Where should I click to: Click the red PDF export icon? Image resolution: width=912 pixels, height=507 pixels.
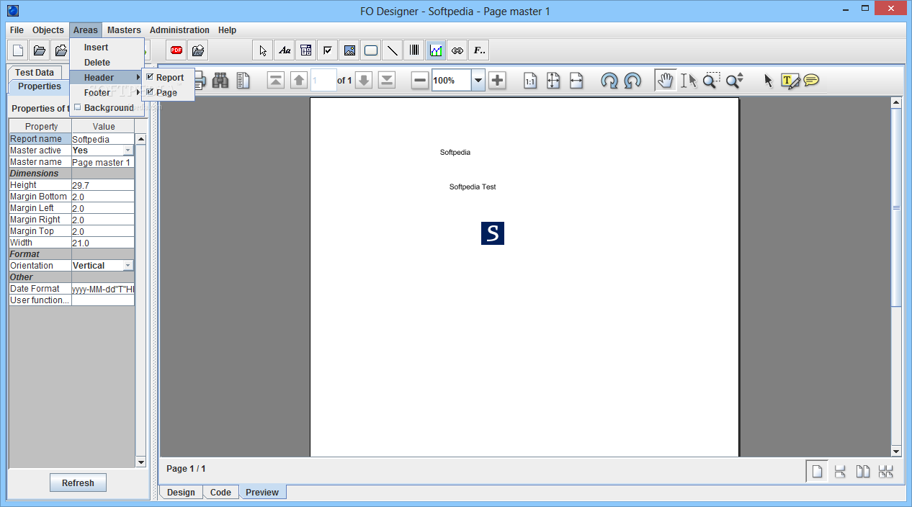(176, 50)
